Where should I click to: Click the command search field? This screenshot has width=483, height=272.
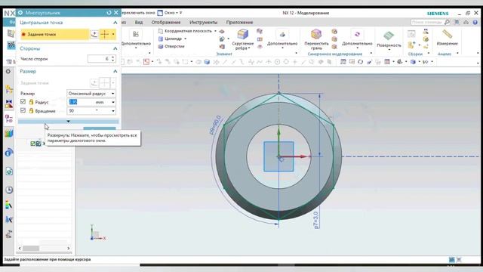click(x=427, y=22)
